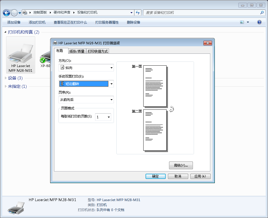Open the 页序 dropdown showing 从前向后
Screen dimensions: 268x218
click(86, 100)
